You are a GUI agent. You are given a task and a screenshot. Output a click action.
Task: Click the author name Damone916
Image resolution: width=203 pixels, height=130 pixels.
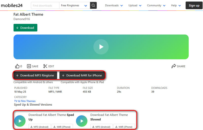[22, 19]
